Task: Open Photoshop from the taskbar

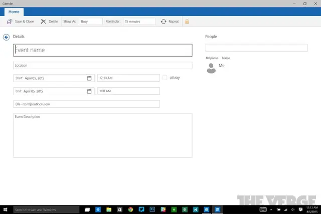Action: click(x=152, y=209)
